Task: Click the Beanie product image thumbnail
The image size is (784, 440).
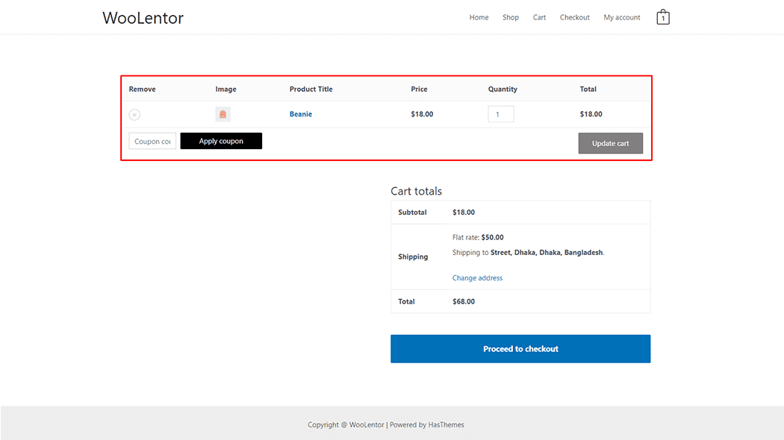Action: coord(223,114)
